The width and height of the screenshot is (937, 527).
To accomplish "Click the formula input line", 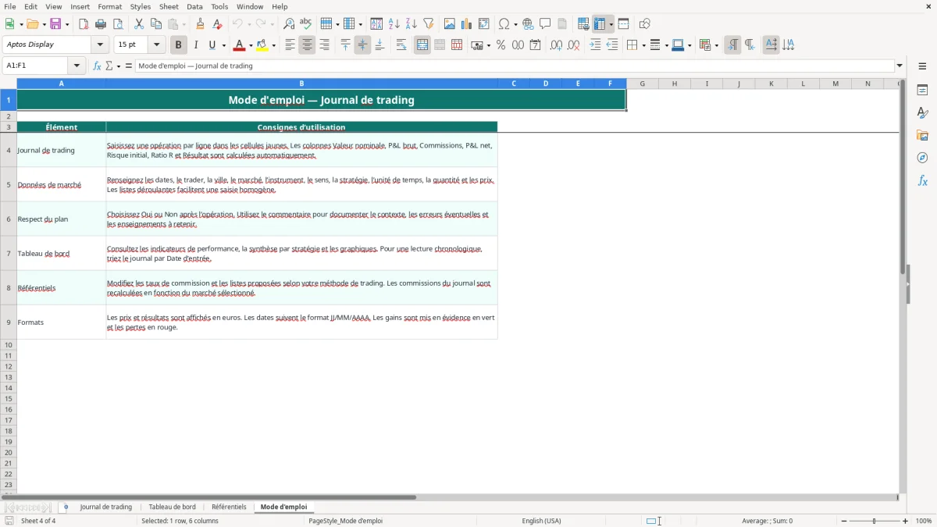I will click(515, 66).
